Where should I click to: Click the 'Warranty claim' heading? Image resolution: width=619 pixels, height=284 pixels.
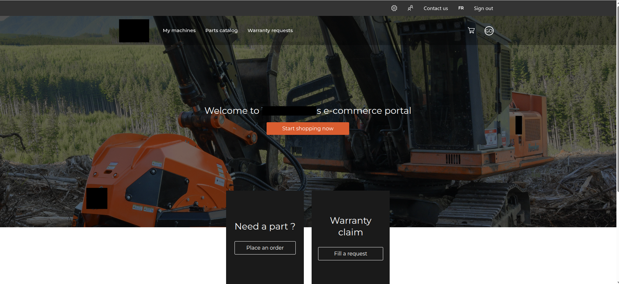tap(350, 226)
